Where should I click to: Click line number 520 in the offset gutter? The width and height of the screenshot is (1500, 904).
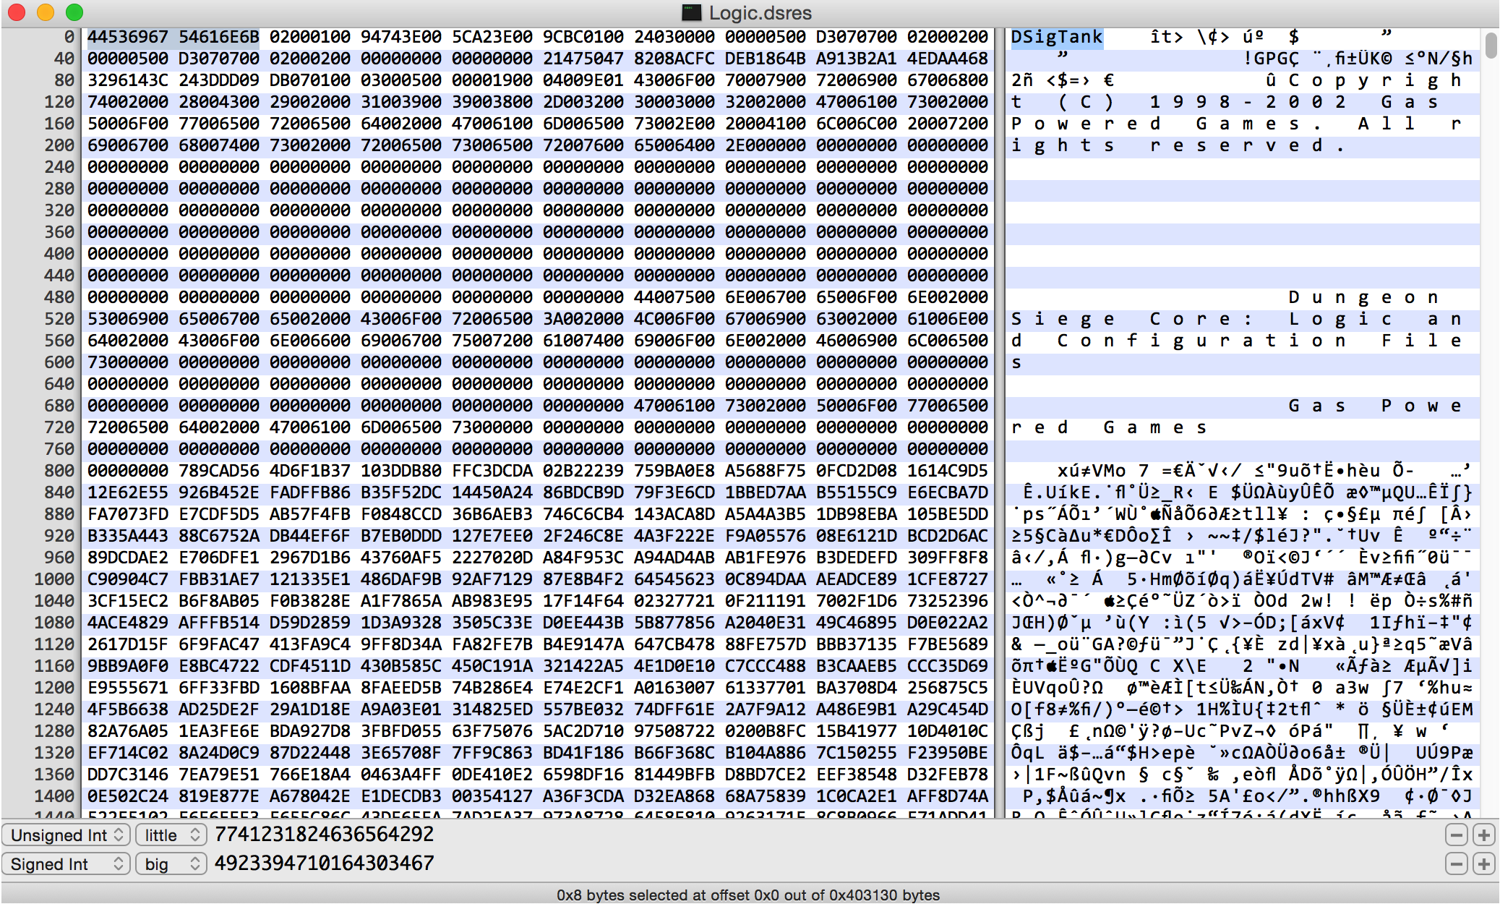pyautogui.click(x=59, y=319)
